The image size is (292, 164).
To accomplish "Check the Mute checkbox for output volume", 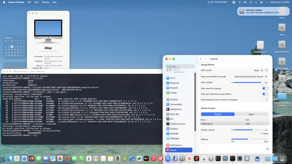I will click(x=261, y=133).
